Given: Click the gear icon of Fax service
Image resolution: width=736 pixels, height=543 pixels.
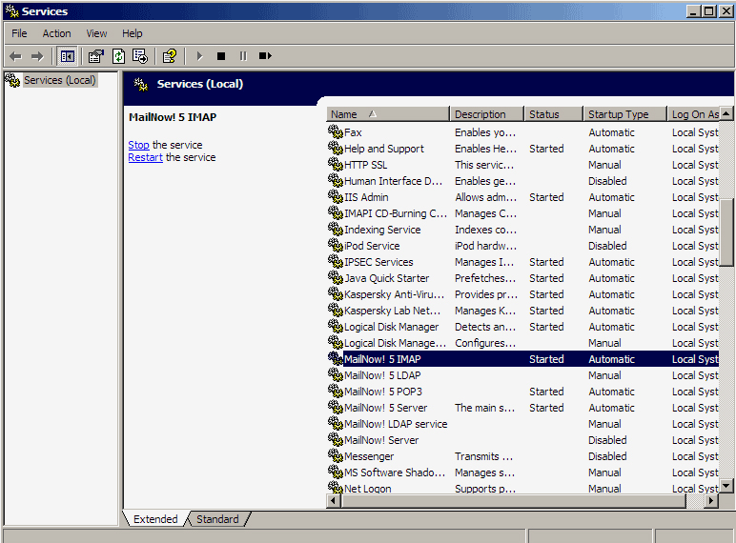Looking at the screenshot, I should point(336,131).
